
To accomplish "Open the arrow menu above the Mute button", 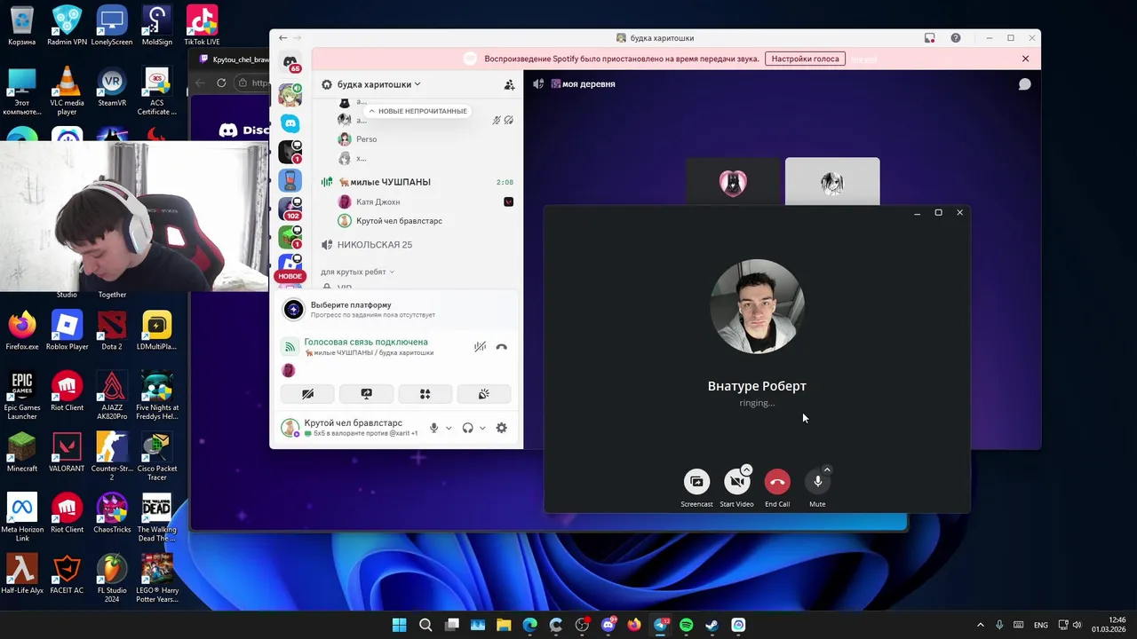I will [x=827, y=469].
